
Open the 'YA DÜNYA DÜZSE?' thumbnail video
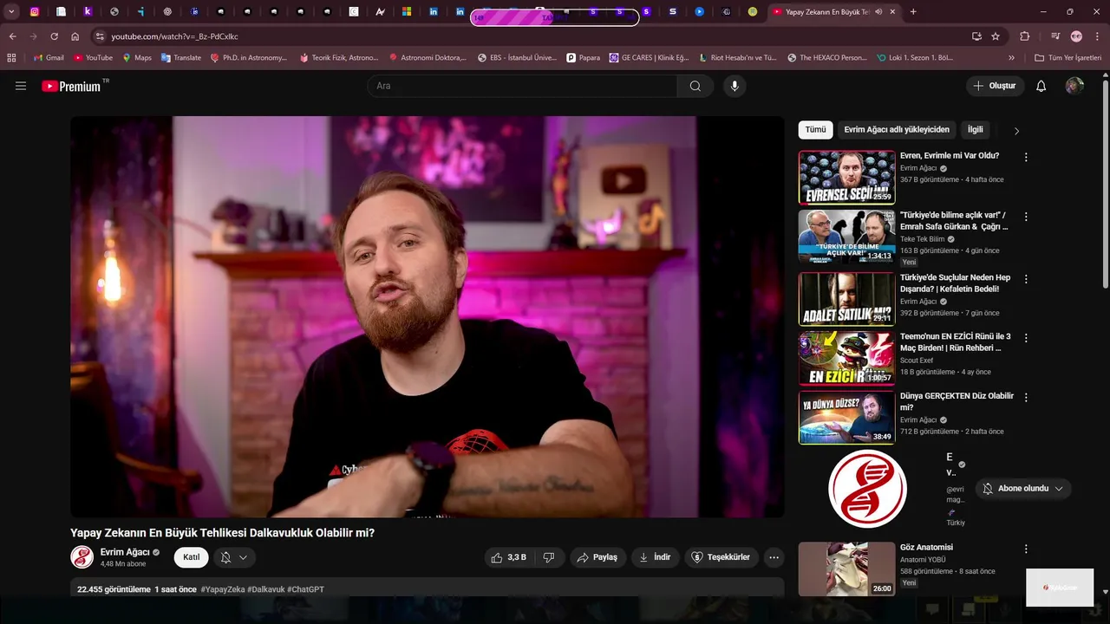point(846,418)
